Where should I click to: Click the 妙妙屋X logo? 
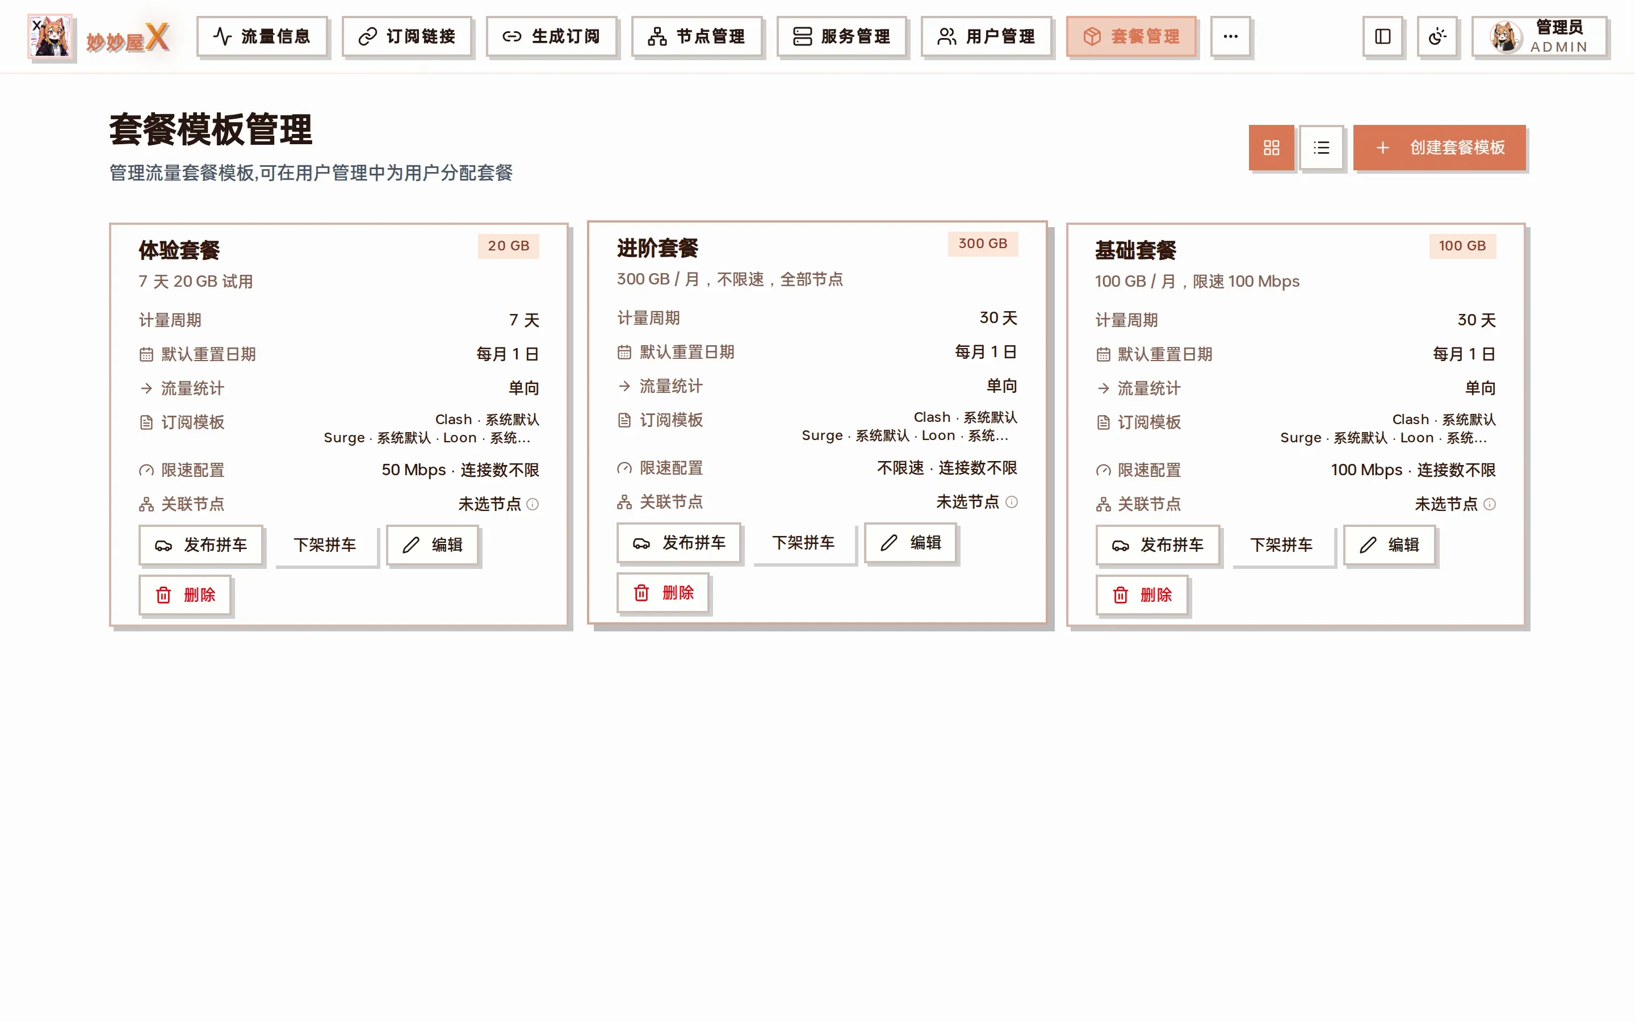tap(99, 37)
